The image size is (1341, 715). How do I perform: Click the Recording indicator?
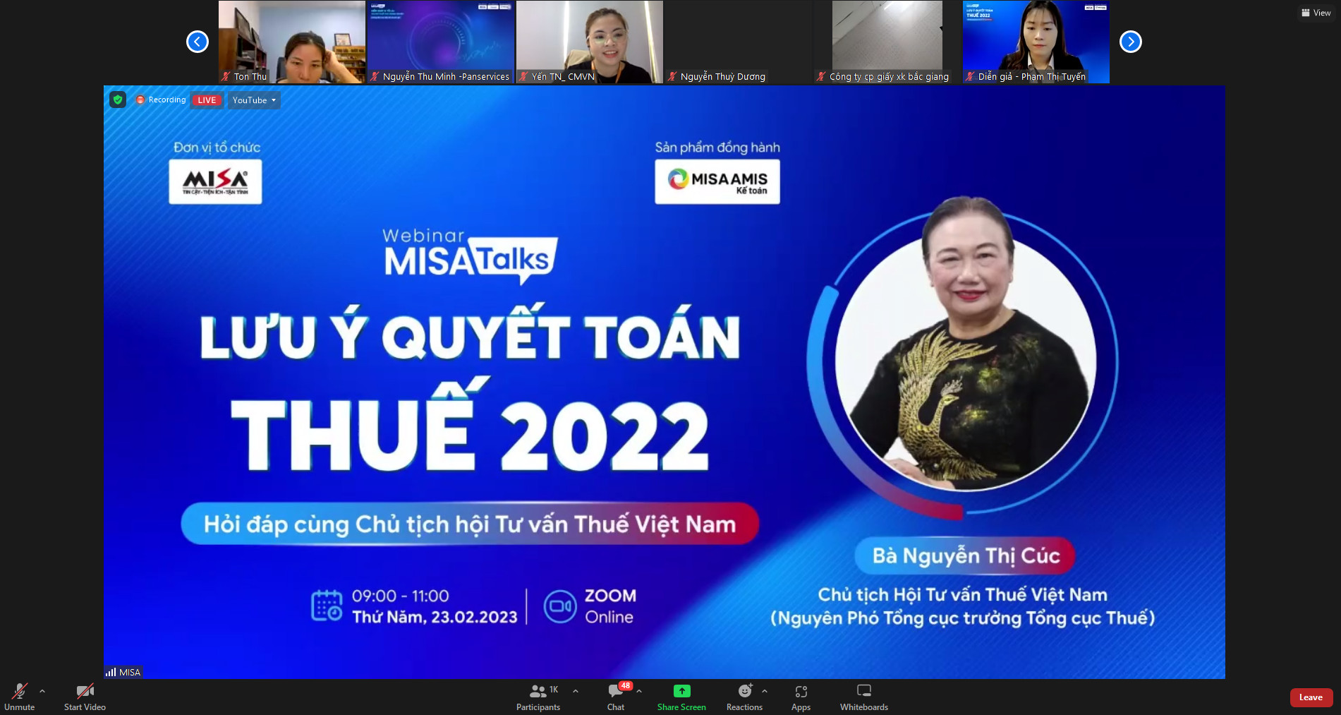click(161, 100)
